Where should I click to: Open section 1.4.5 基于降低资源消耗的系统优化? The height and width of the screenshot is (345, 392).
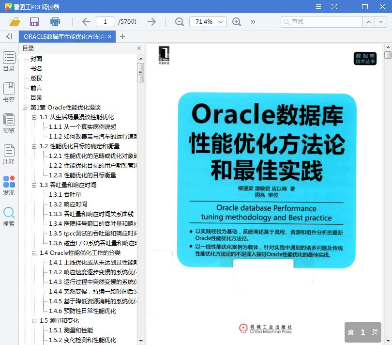click(x=93, y=301)
